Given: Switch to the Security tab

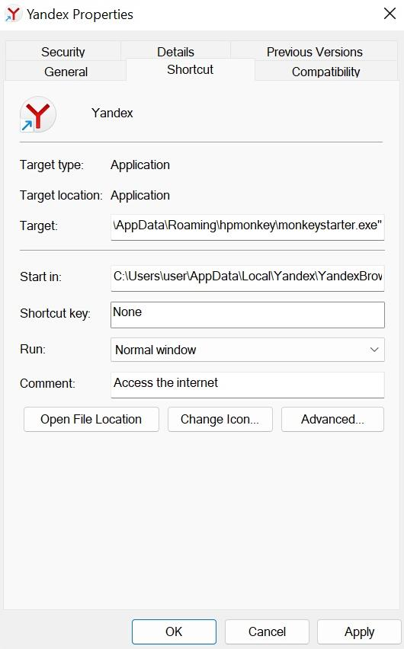Looking at the screenshot, I should coord(63,52).
